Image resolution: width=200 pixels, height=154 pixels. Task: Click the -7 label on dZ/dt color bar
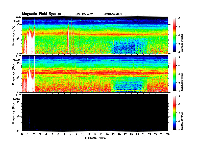pyautogui.click(x=179, y=113)
